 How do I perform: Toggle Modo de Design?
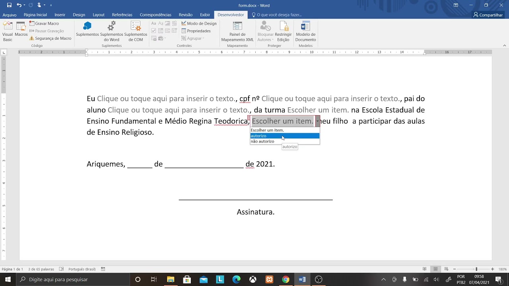pos(199,23)
